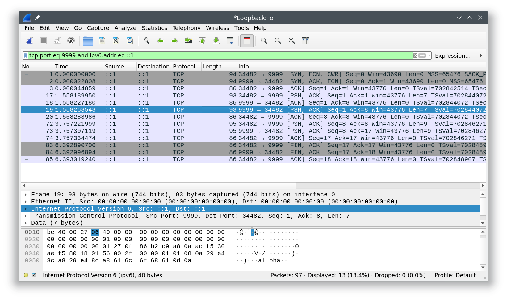Reset text to normal size
This screenshot has width=507, height=300.
[292, 41]
